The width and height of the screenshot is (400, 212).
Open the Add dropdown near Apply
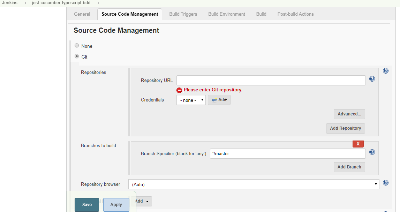pos(143,201)
